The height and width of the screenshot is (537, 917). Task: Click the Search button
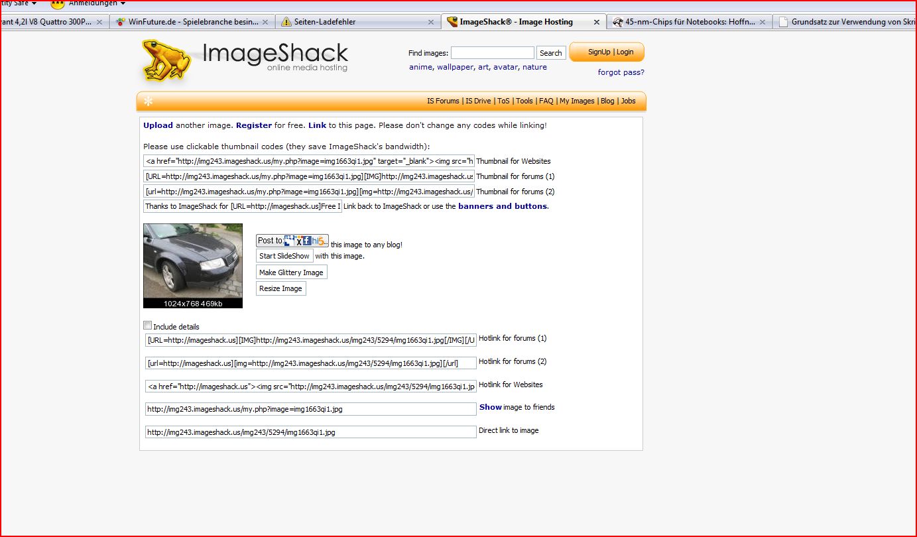click(x=550, y=53)
